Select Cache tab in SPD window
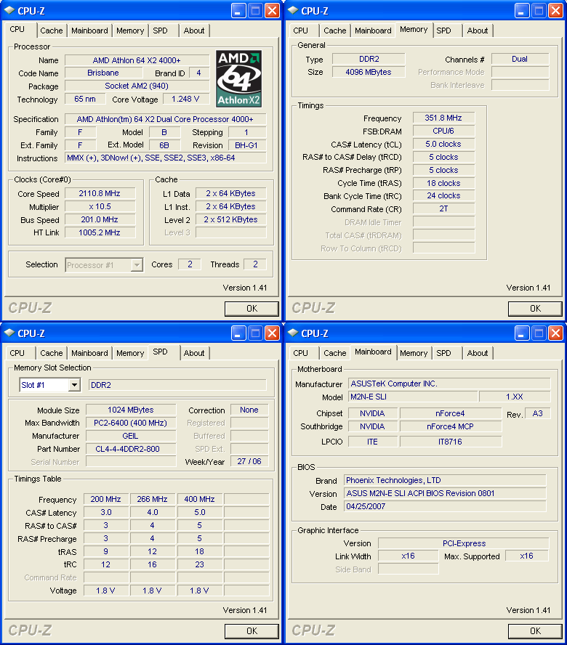 click(52, 353)
